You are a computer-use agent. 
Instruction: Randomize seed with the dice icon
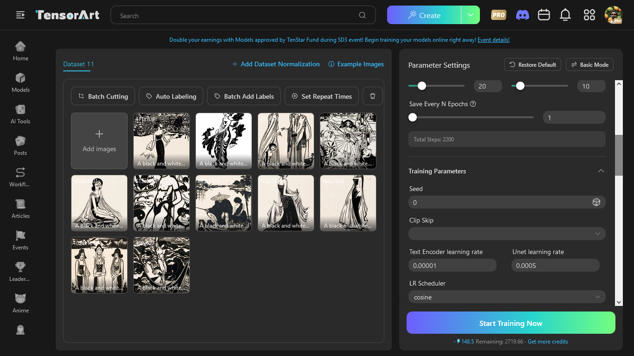(596, 202)
